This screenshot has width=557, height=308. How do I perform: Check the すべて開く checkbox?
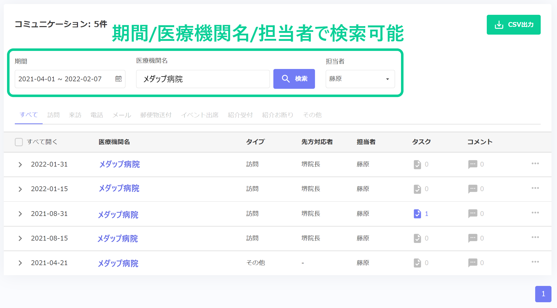19,142
